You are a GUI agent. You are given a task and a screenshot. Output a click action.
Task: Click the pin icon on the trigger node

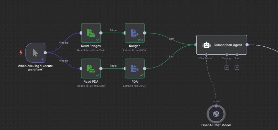point(42,59)
